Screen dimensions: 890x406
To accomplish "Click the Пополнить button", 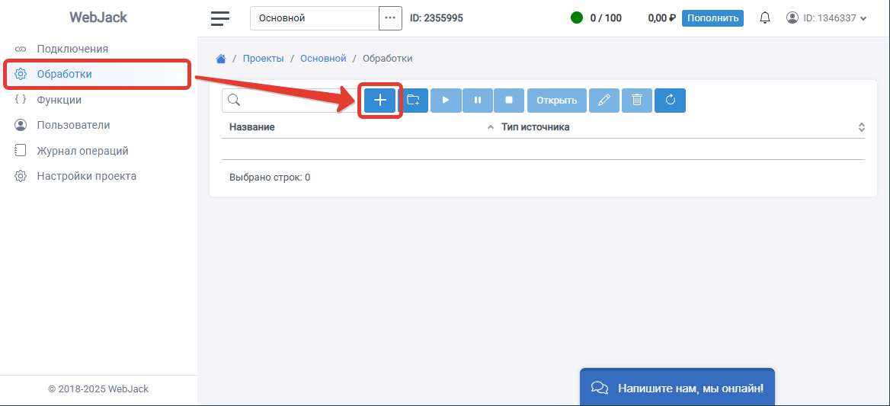I will pyautogui.click(x=712, y=18).
